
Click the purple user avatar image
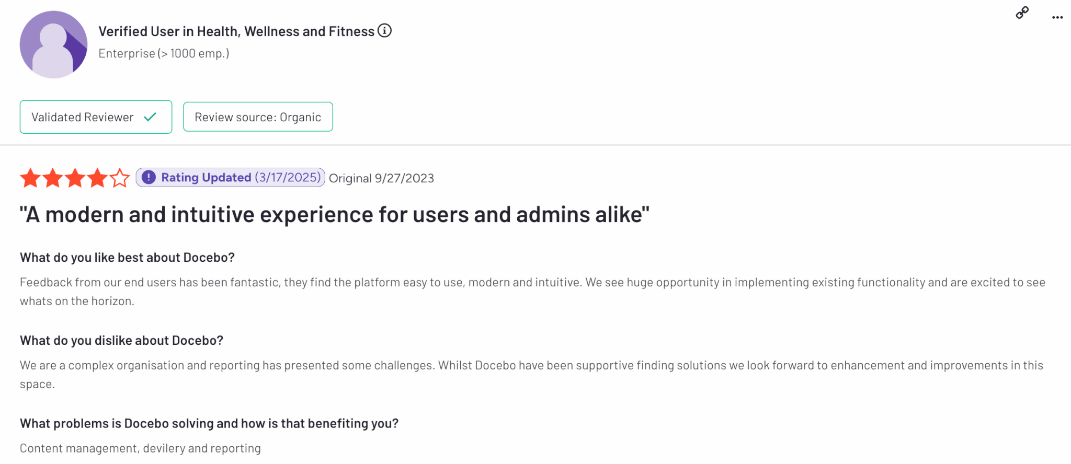[53, 44]
